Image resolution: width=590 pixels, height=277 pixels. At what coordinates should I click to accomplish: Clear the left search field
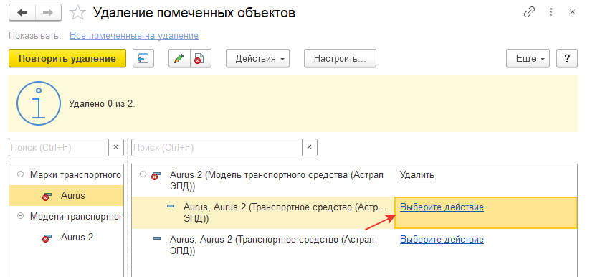116,147
